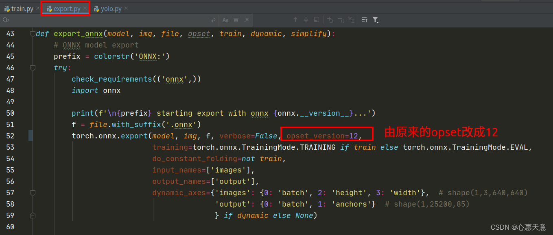The height and width of the screenshot is (235, 553).
Task: Click the new line icon in search bar
Action: point(213,20)
